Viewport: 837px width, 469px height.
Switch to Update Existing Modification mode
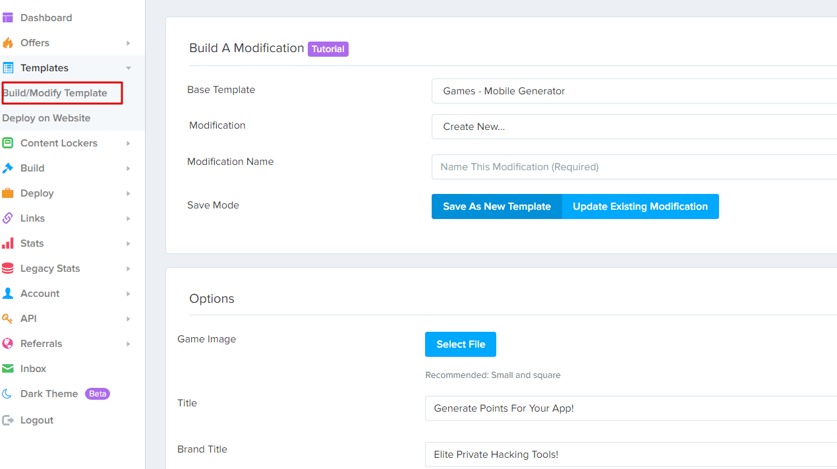pyautogui.click(x=640, y=206)
